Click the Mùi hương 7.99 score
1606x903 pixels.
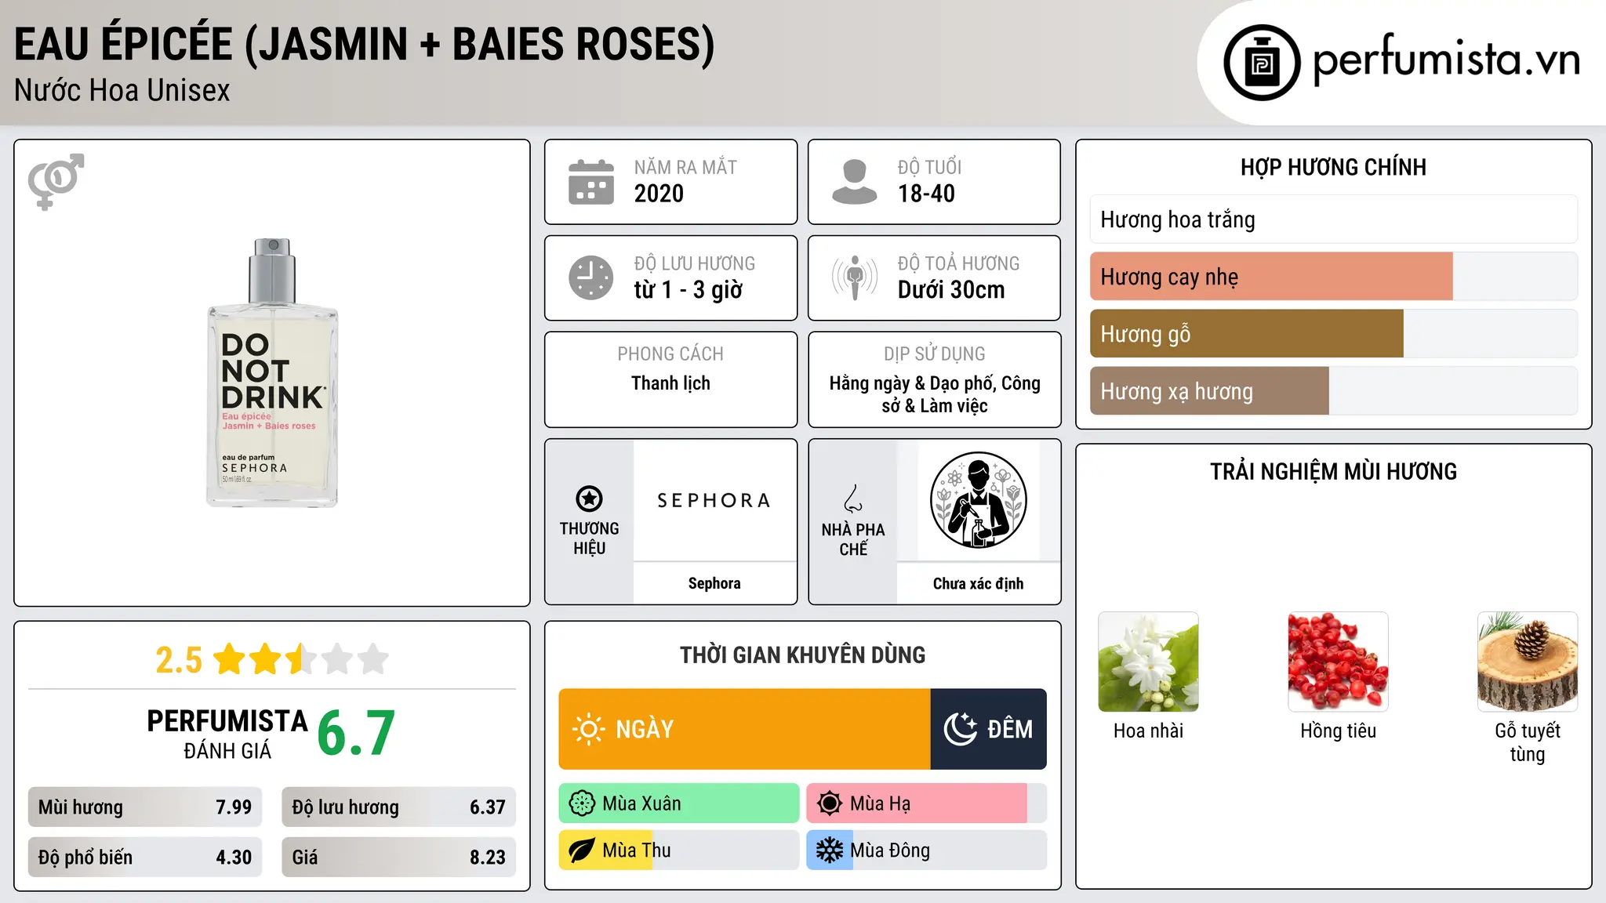(145, 807)
